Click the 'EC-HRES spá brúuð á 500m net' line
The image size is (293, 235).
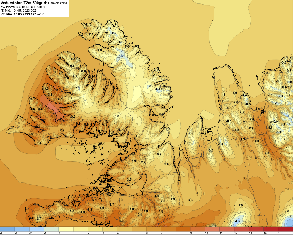tap(24, 7)
